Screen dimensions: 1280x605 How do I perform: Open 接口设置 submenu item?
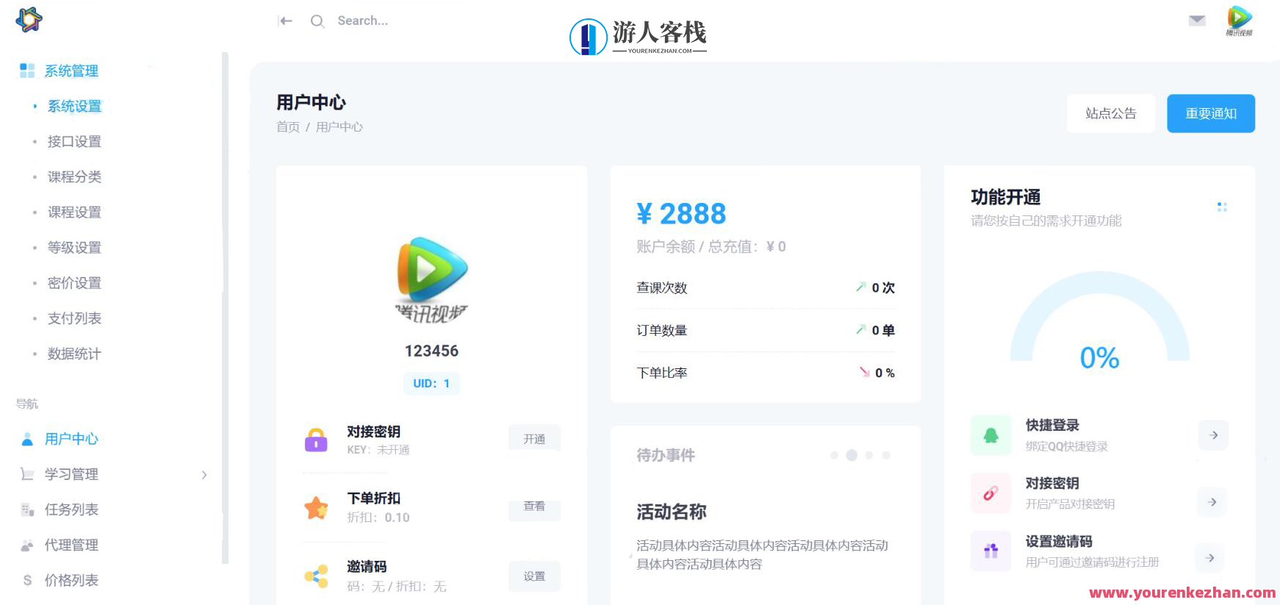pyautogui.click(x=74, y=141)
